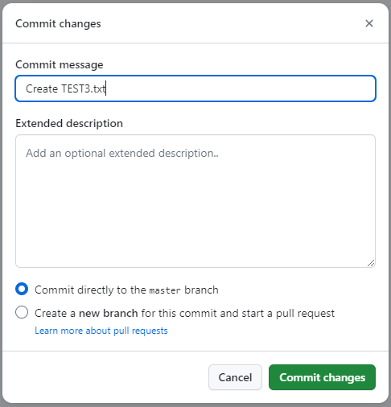The width and height of the screenshot is (391, 407).
Task: Open Learn more about pull requests link
Action: [101, 331]
